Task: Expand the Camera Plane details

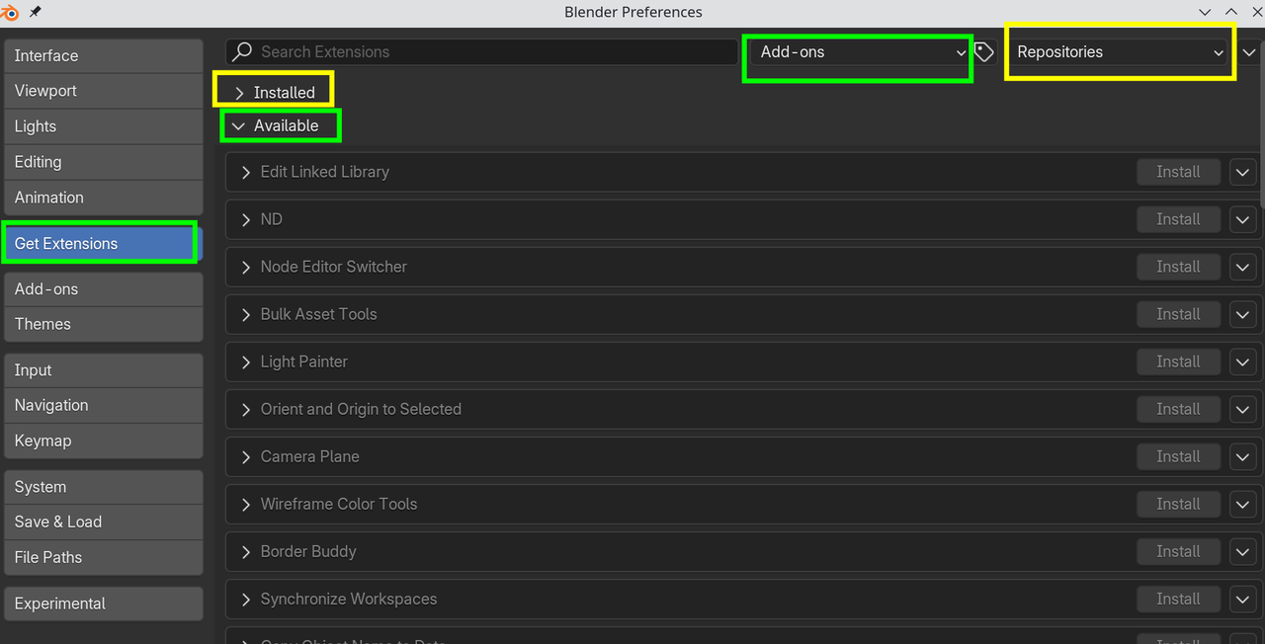Action: tap(246, 456)
